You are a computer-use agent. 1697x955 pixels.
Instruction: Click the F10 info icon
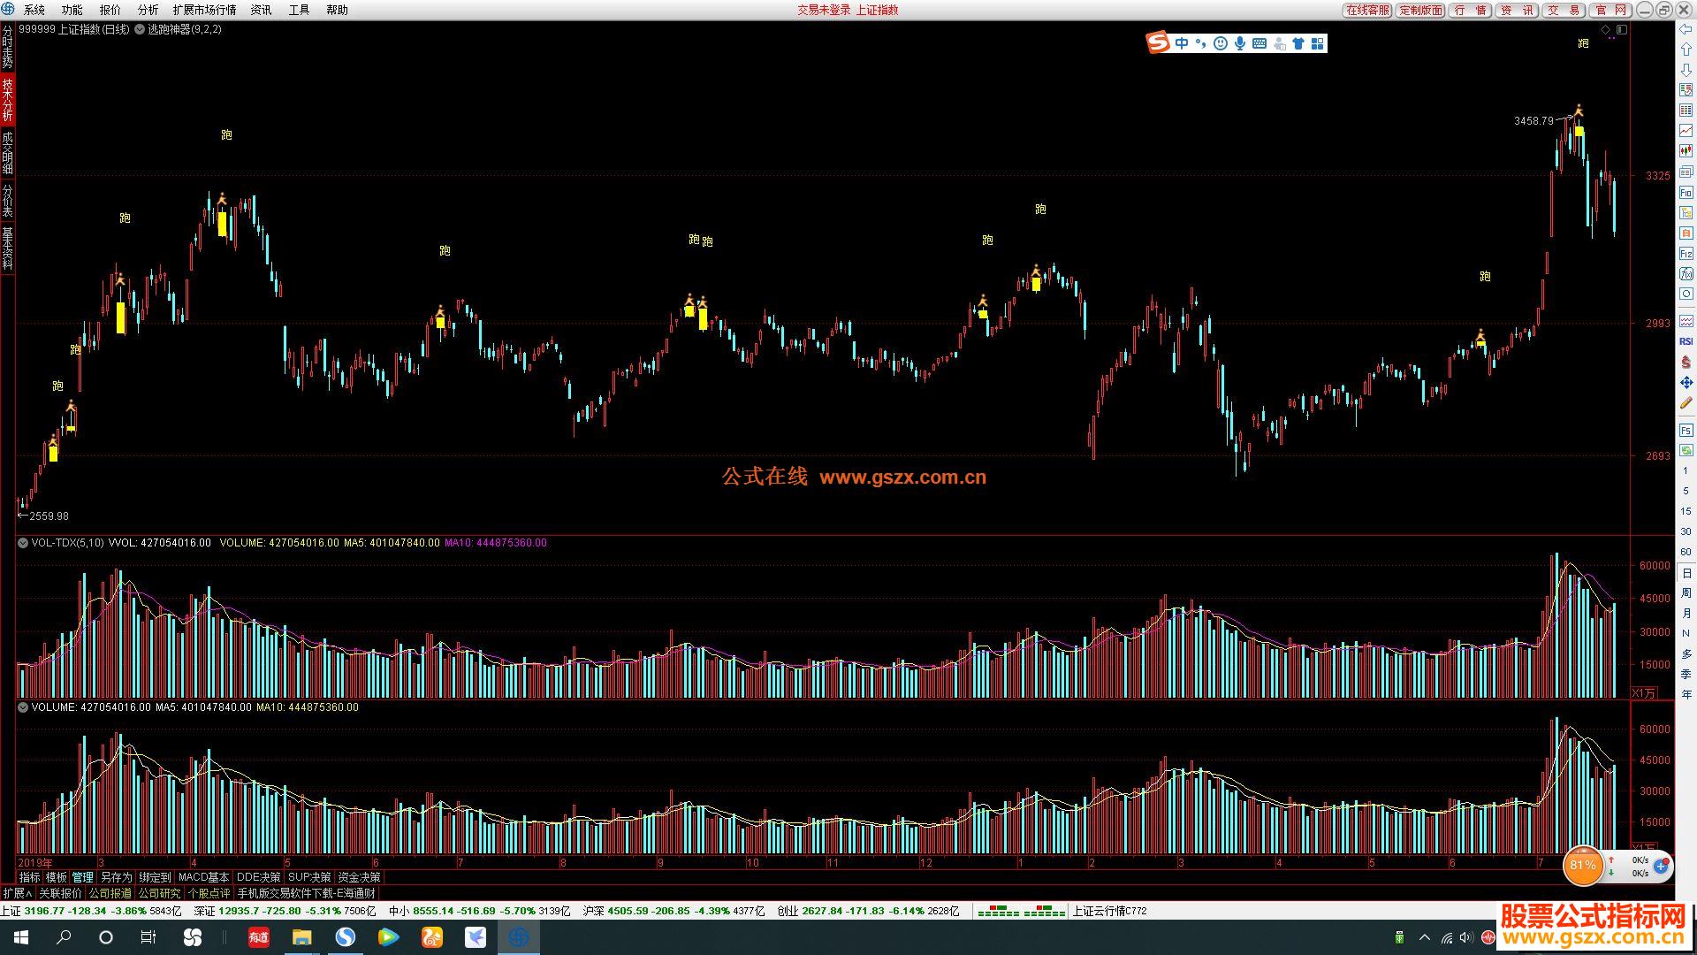coord(1686,193)
